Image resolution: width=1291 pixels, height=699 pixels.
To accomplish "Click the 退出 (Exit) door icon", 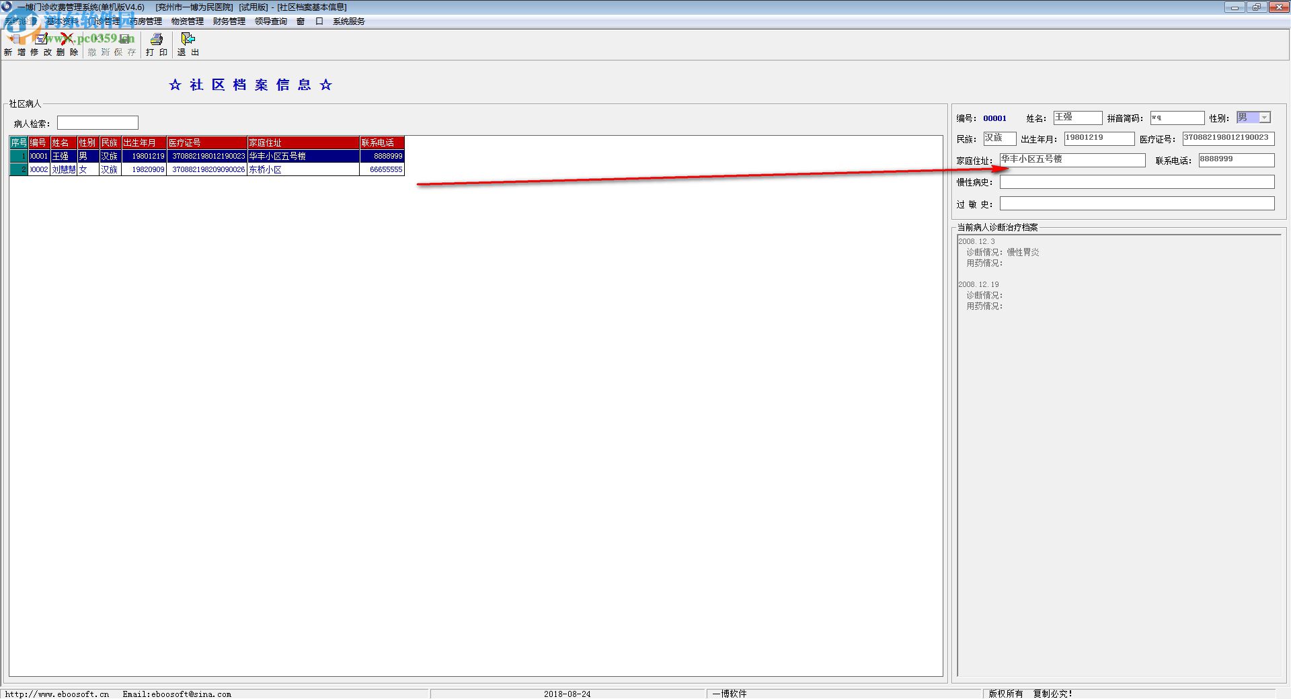I will 188,39.
